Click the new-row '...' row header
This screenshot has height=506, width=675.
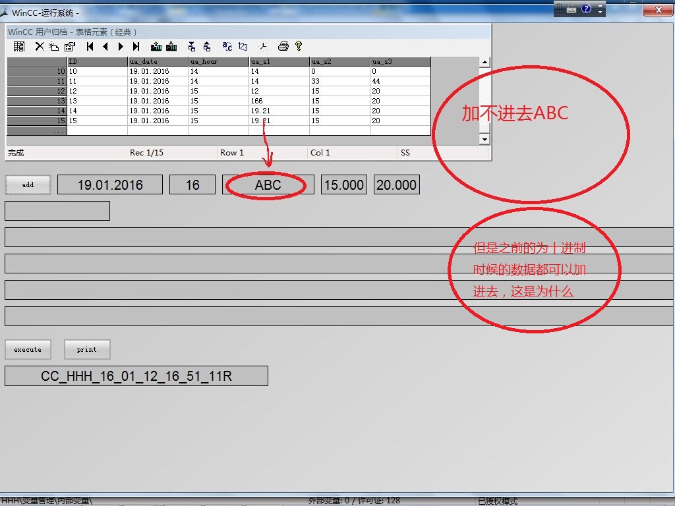coord(37,131)
